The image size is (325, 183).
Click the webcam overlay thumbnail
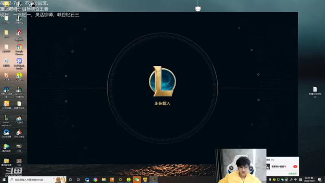[241, 166]
